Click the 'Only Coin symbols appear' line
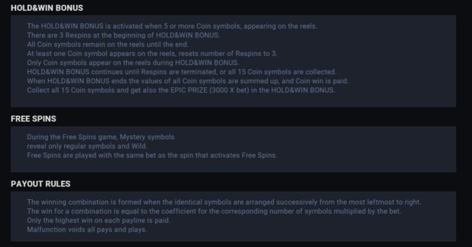472x247 pixels. coord(133,62)
